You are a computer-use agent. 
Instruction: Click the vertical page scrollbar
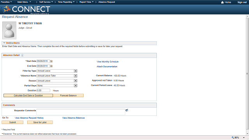click(247, 73)
